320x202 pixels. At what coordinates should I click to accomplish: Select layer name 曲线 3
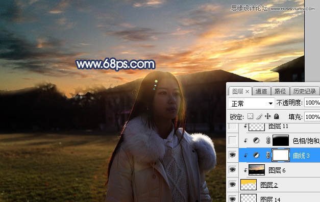(301, 156)
